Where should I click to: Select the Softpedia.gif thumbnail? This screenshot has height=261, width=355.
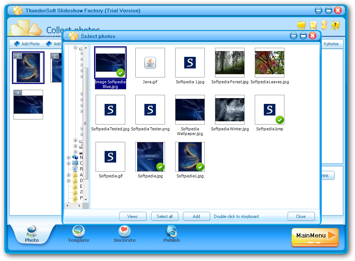tap(110, 157)
